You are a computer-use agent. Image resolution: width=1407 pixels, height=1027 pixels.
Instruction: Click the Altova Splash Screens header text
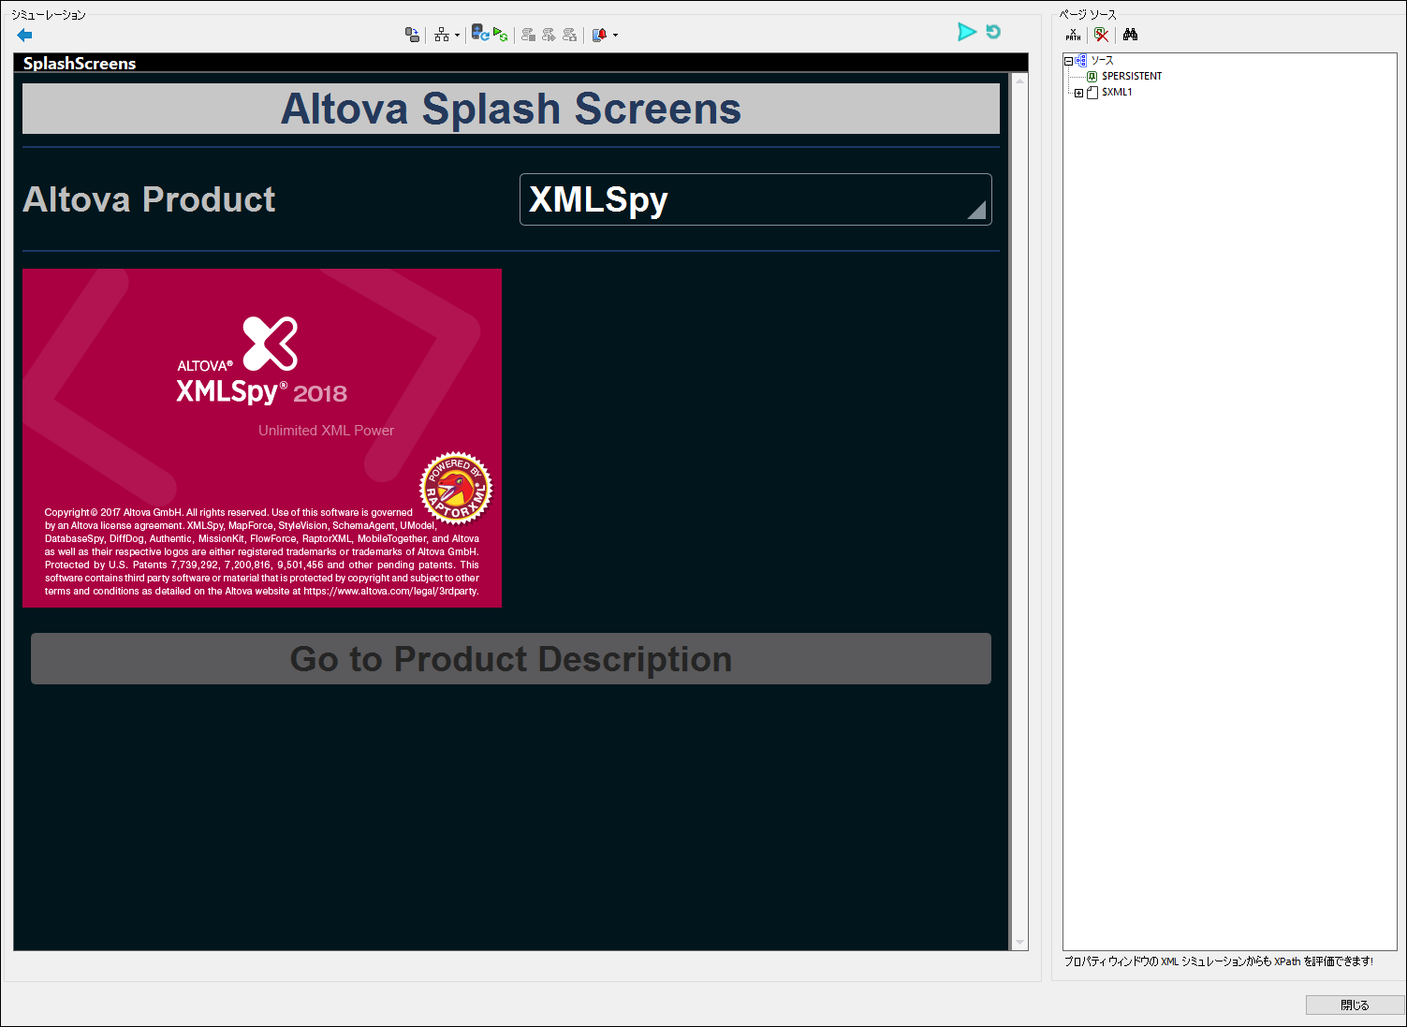tap(511, 109)
